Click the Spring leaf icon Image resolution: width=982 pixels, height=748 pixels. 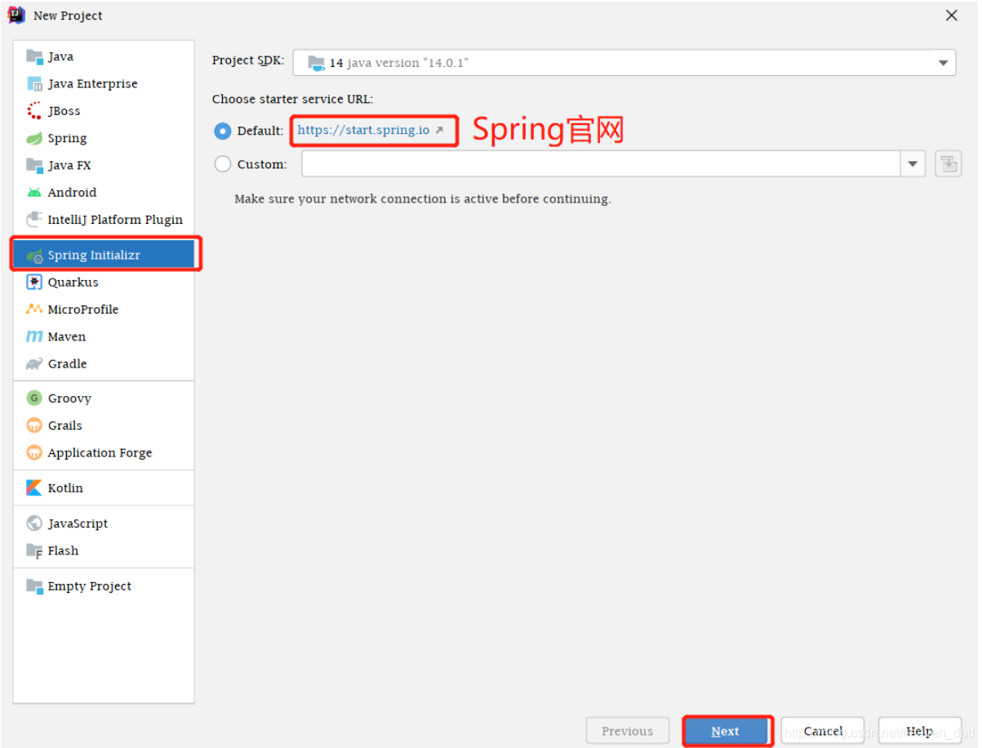pyautogui.click(x=34, y=138)
